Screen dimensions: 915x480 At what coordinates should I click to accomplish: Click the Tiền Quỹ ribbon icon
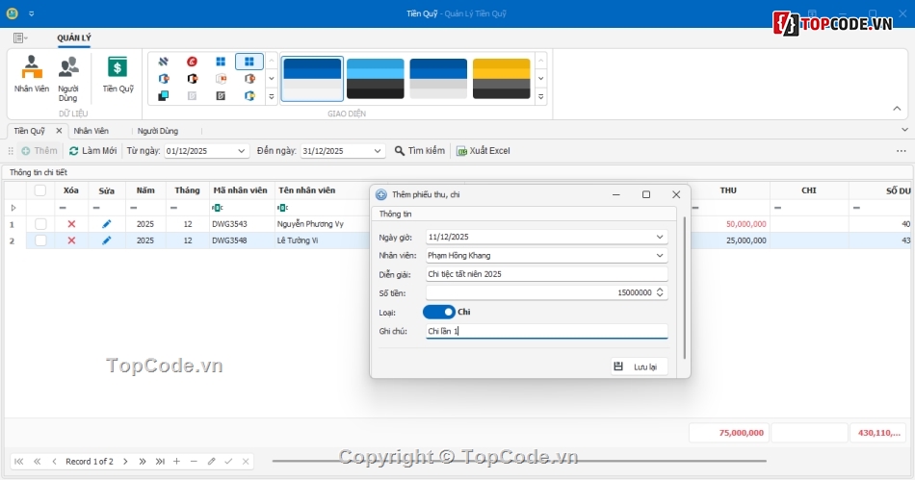coord(118,74)
